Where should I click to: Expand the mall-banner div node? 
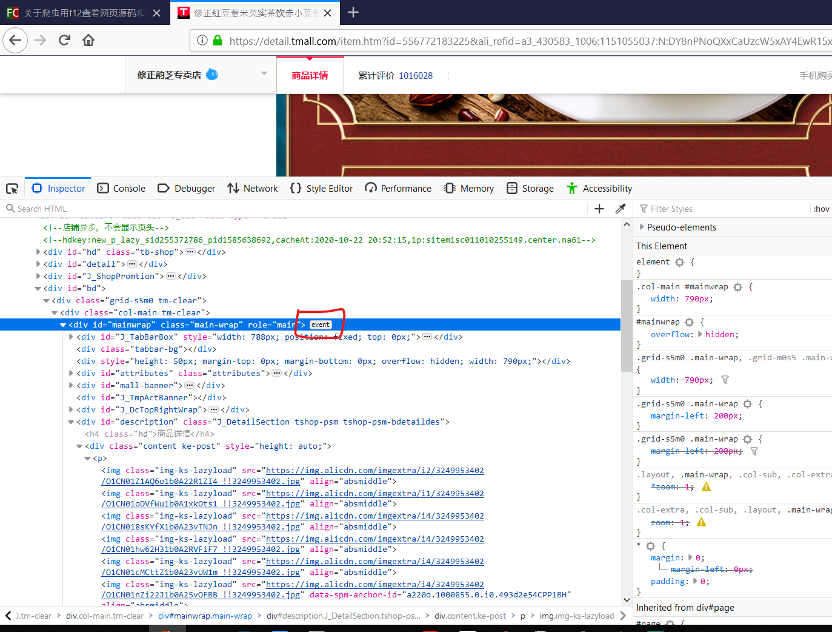point(72,385)
